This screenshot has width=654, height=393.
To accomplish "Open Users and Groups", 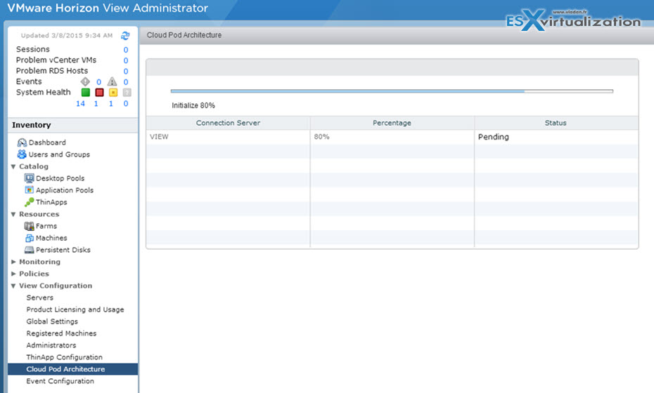I will click(59, 154).
